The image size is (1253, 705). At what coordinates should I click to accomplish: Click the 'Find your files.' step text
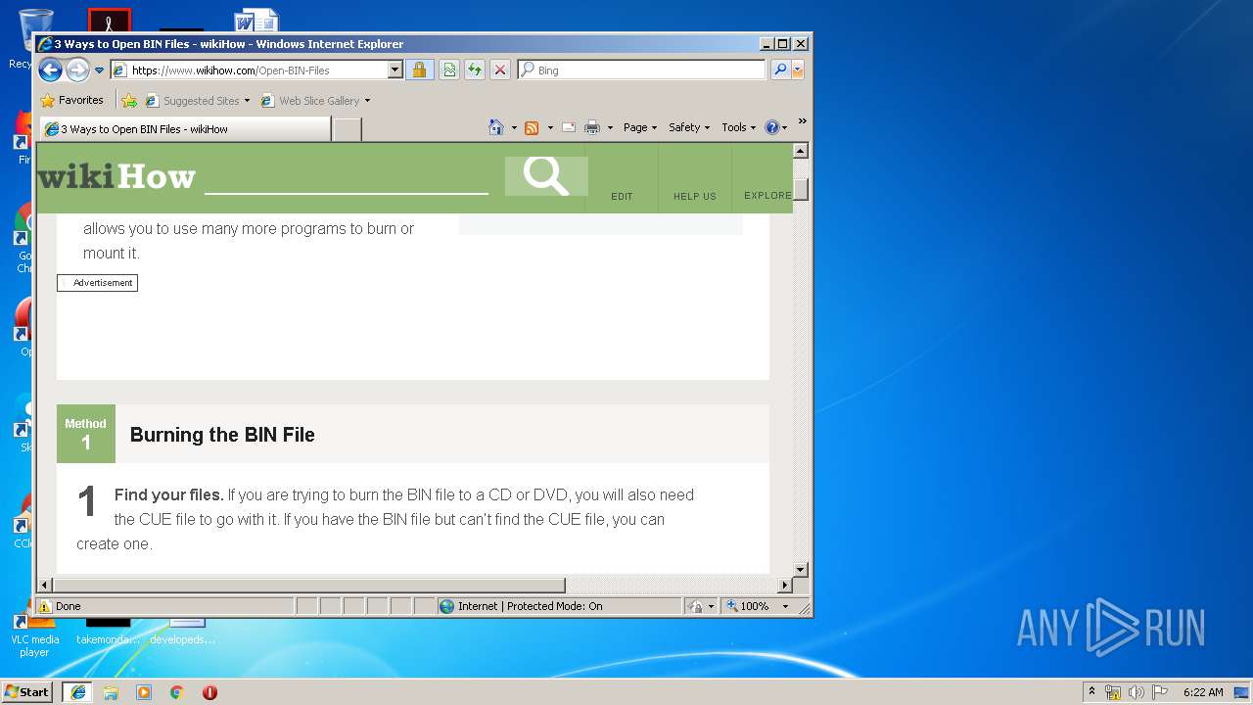point(168,494)
